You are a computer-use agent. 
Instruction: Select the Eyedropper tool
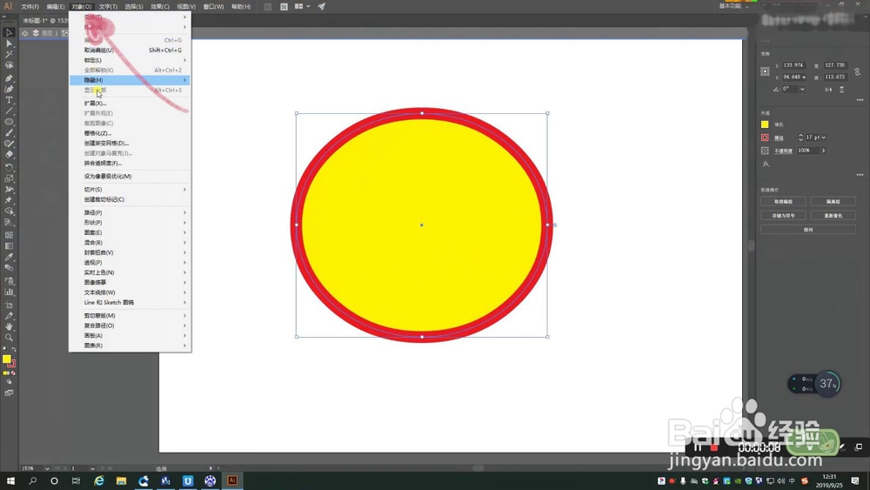tap(9, 257)
